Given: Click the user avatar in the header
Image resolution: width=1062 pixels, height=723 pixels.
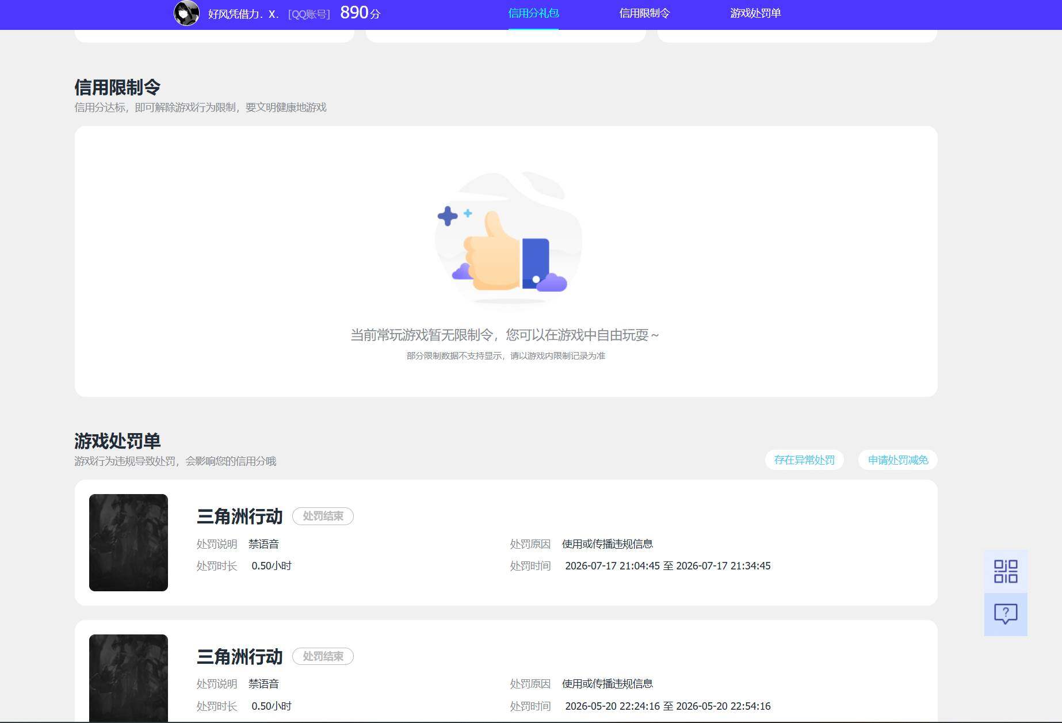Looking at the screenshot, I should pyautogui.click(x=186, y=13).
